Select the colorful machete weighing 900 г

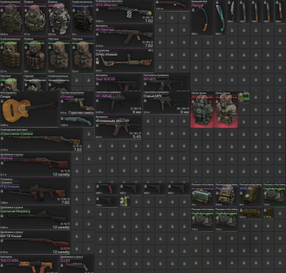[x=220, y=18]
